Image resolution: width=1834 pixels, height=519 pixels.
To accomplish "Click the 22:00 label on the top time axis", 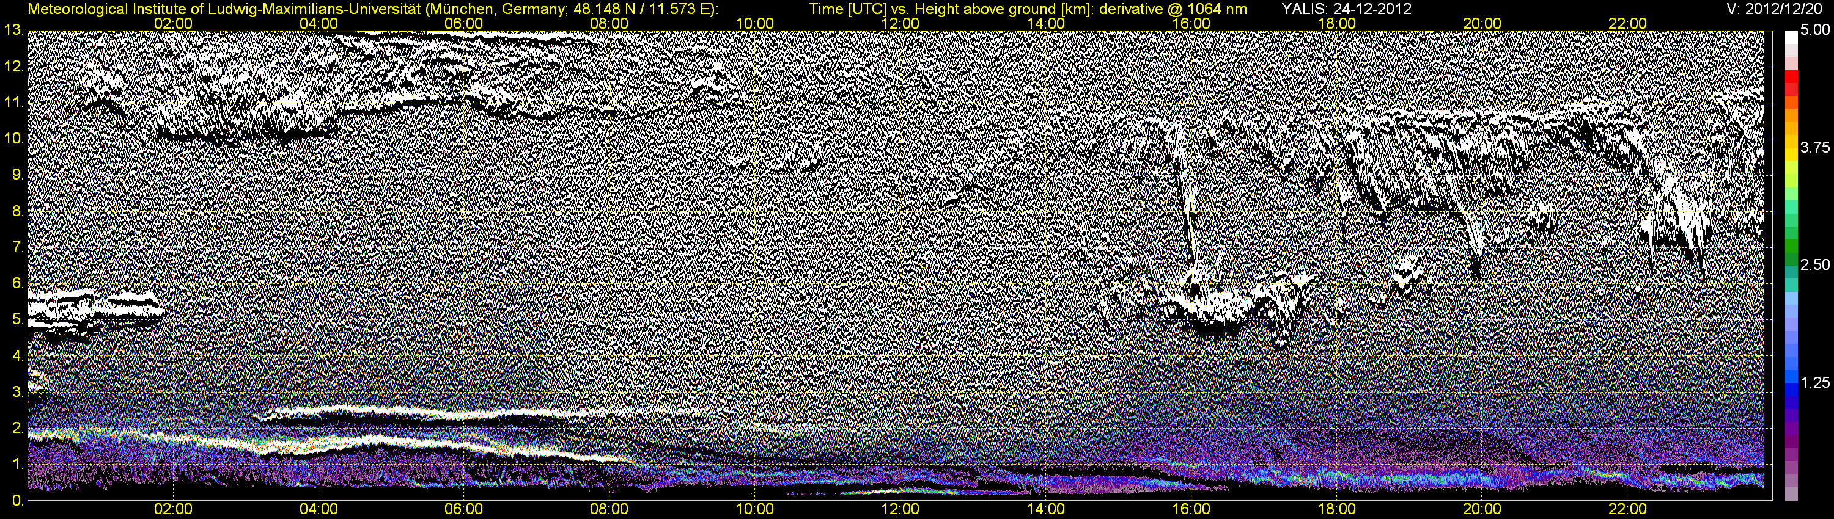I will pos(1627,23).
